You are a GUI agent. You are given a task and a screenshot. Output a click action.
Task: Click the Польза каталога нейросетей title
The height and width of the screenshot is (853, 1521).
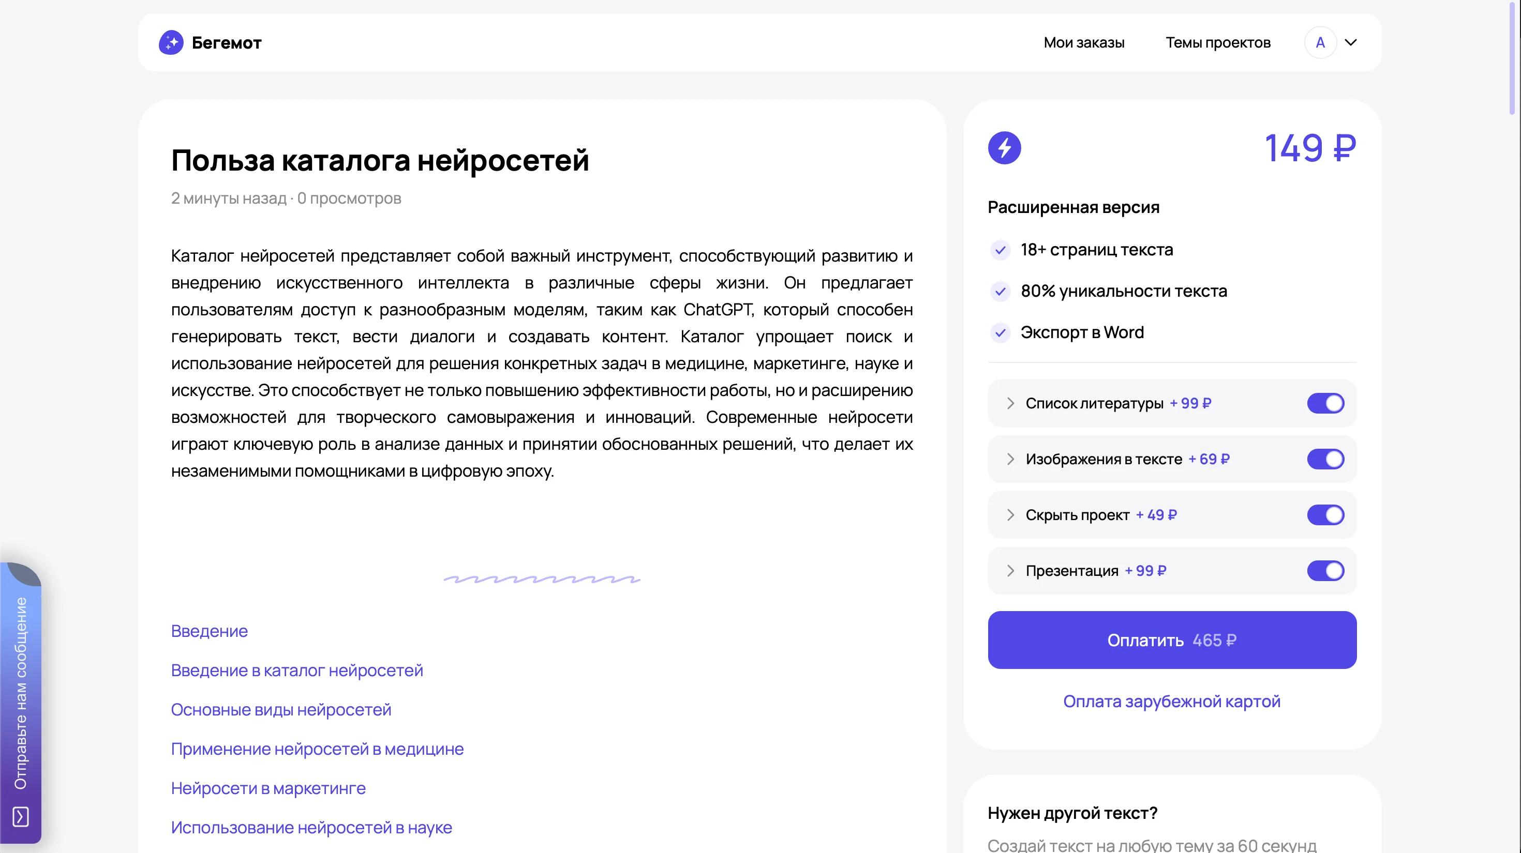(380, 160)
